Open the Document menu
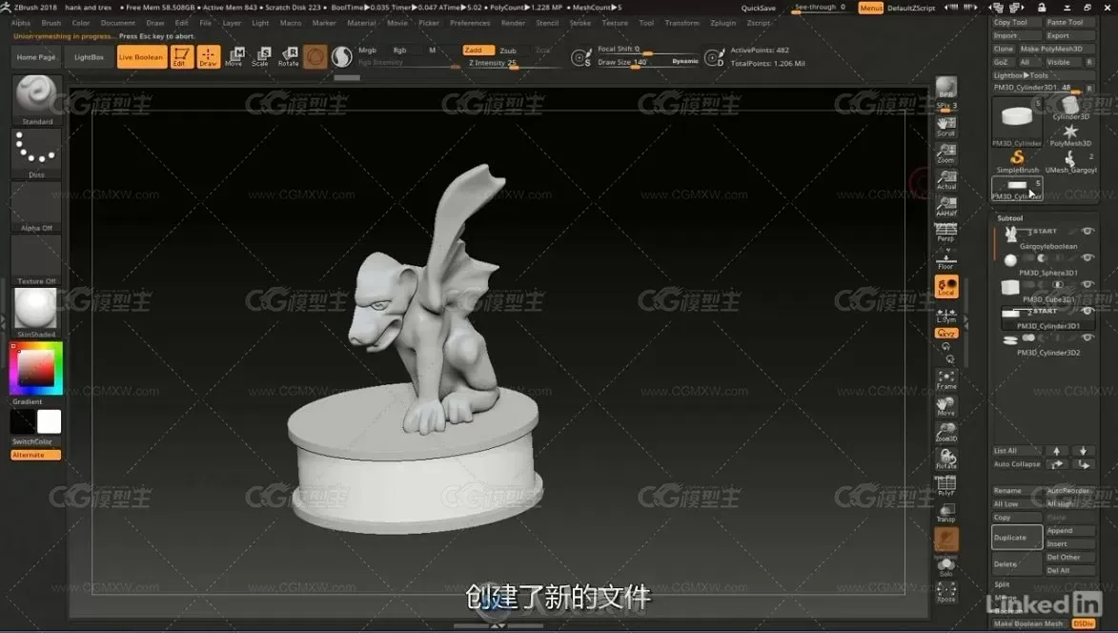 117,23
